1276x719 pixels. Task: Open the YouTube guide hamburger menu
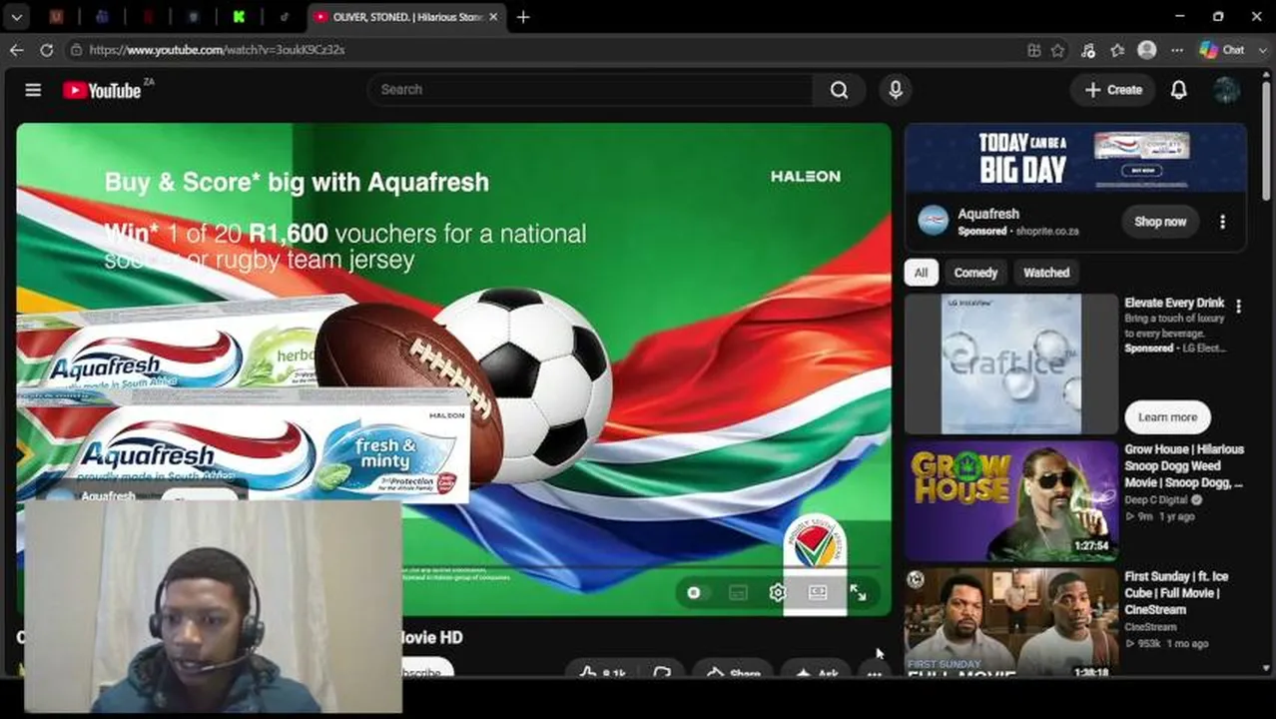tap(33, 90)
